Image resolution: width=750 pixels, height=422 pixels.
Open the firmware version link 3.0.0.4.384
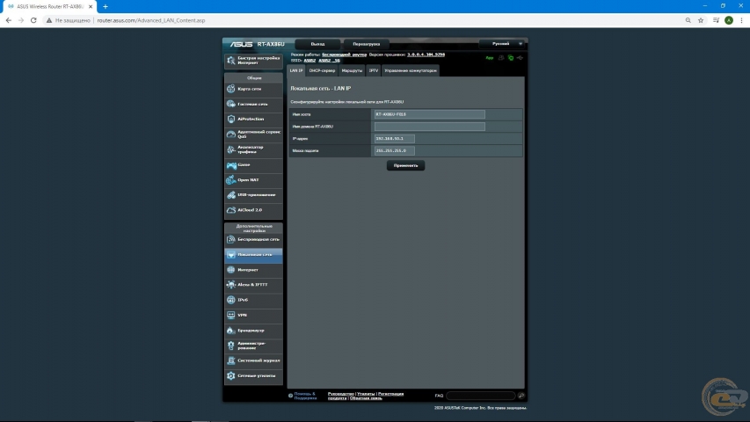coord(426,55)
